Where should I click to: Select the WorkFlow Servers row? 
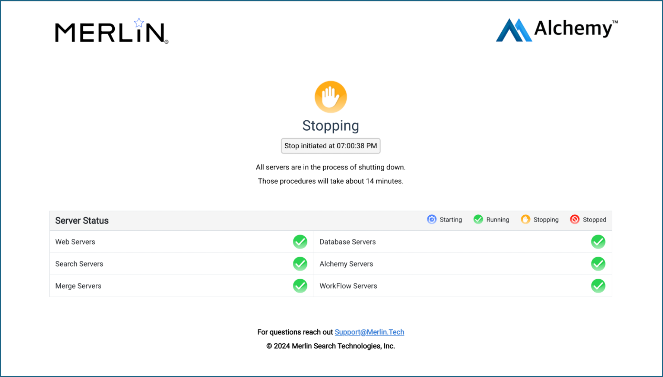(x=348, y=286)
